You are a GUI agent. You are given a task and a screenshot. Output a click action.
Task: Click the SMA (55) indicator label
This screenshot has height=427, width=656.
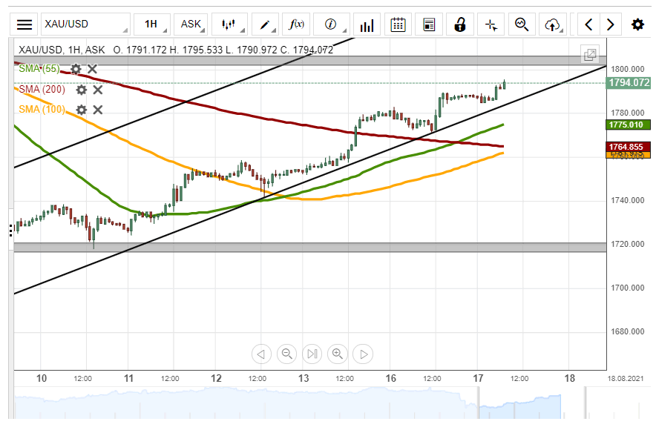pos(39,68)
